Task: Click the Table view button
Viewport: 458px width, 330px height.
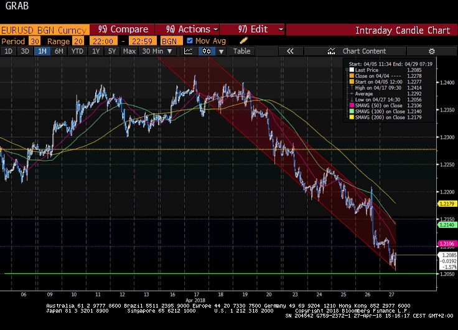Action: click(x=241, y=51)
